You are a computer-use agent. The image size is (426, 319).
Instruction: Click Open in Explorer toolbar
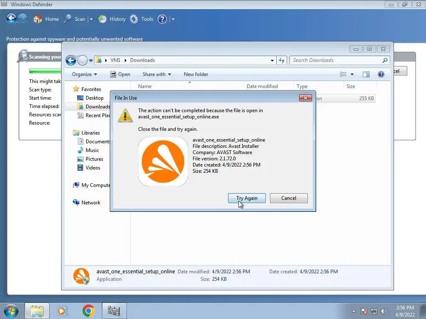(x=120, y=74)
